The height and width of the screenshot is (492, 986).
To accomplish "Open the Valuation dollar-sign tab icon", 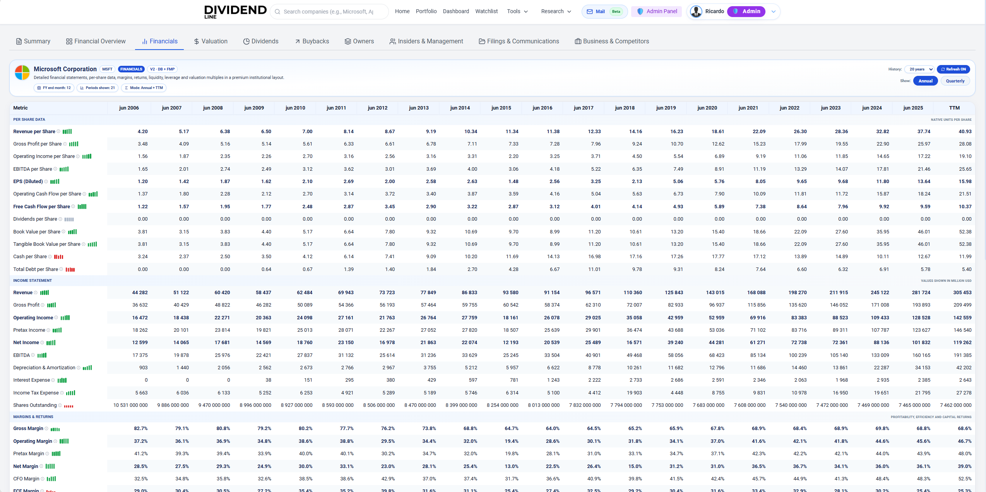I will click(x=196, y=41).
